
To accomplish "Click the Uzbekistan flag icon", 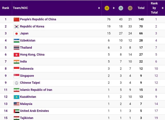I will [x=16, y=40].
